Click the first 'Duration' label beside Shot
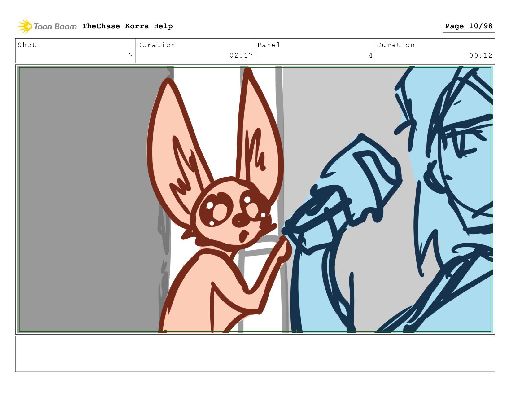 tap(156, 45)
